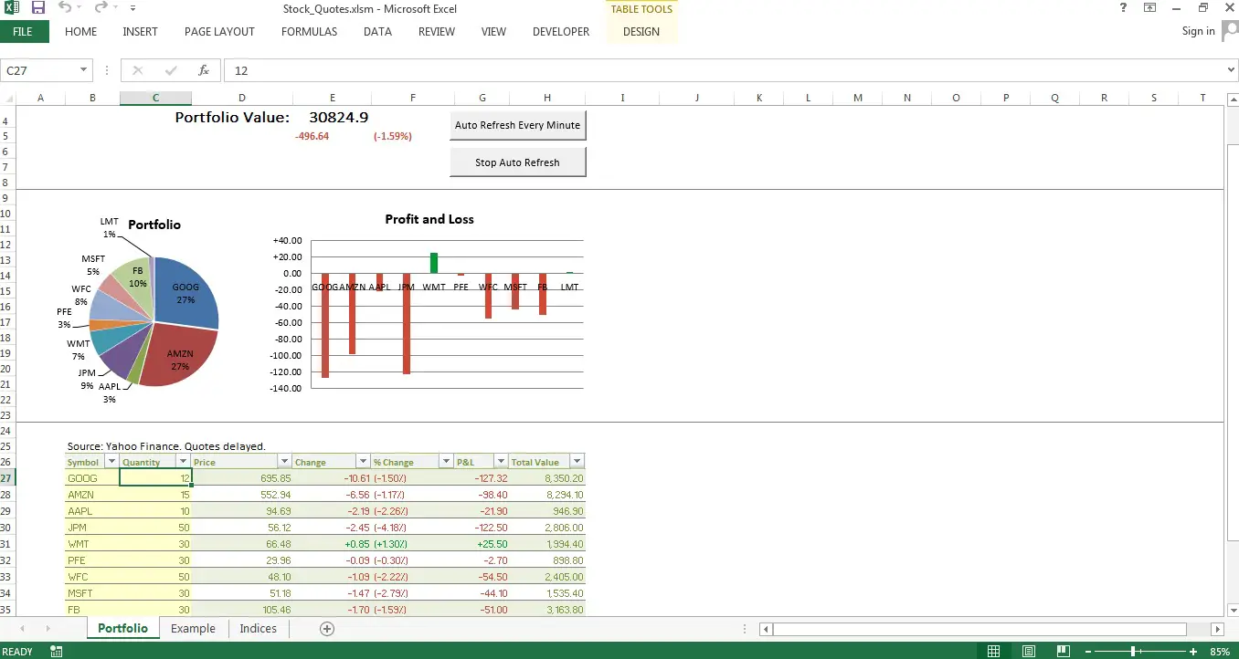This screenshot has width=1239, height=659.
Task: Open the DESIGN tab under Table Tools
Action: pos(641,31)
